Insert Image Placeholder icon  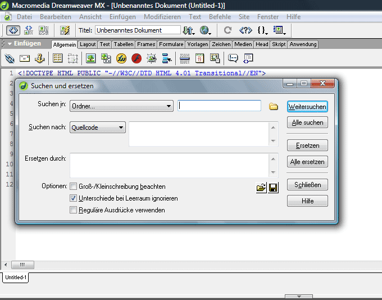(x=106, y=58)
